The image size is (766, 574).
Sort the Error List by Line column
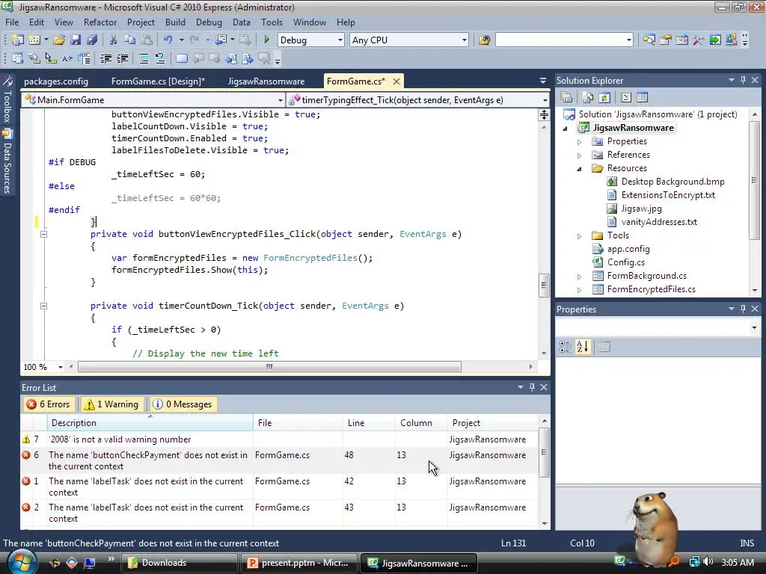pos(369,423)
